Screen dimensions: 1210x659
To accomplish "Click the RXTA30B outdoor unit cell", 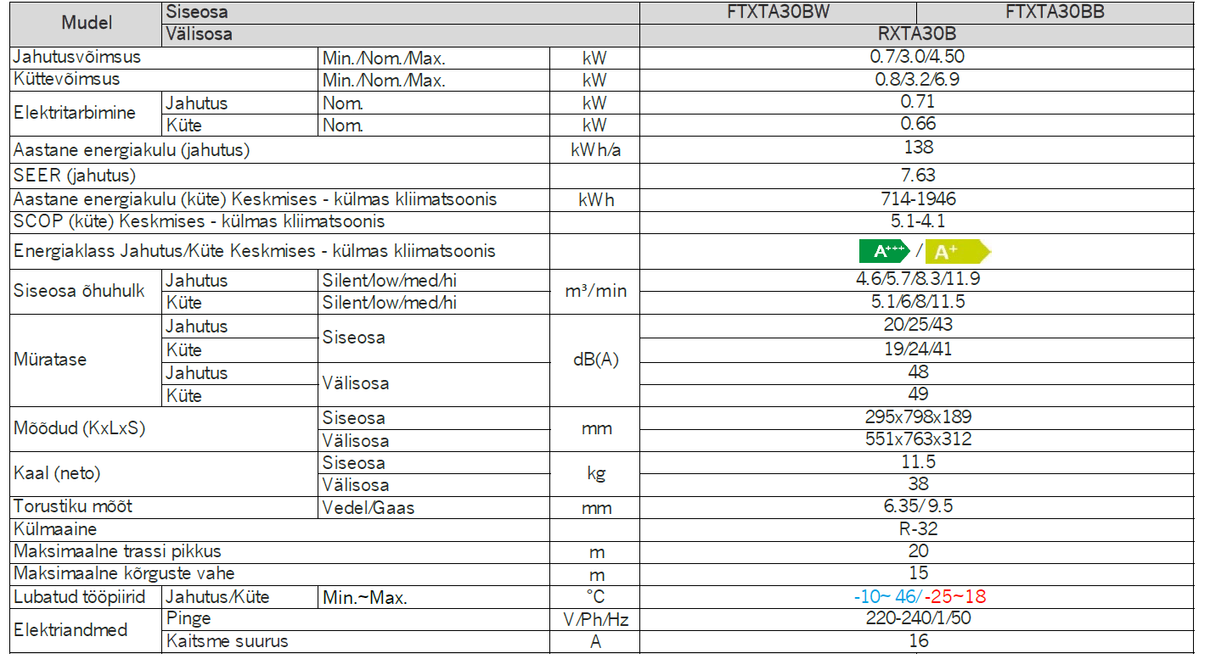I will click(917, 36).
